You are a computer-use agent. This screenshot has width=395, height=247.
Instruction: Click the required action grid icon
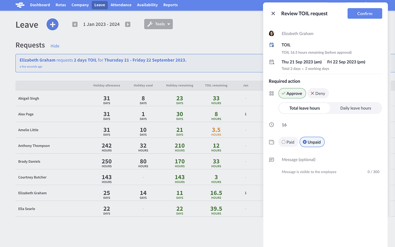pyautogui.click(x=272, y=93)
